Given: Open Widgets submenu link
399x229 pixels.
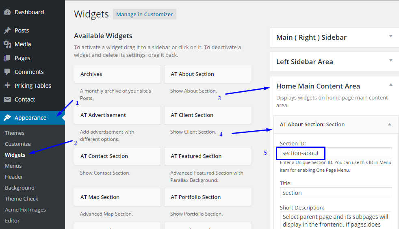Looking at the screenshot, I should [15, 155].
